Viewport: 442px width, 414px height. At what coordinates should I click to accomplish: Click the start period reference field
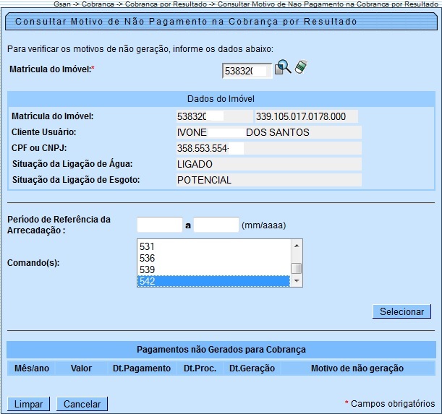point(160,225)
